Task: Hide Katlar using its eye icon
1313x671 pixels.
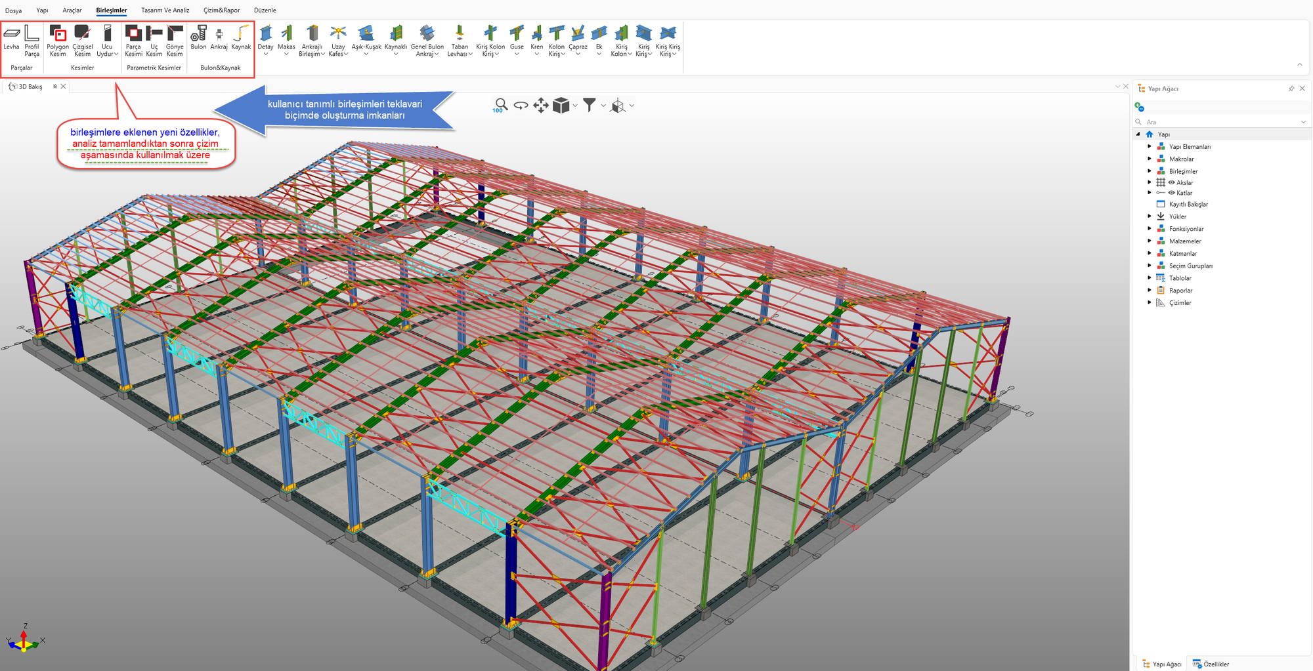Action: (x=1171, y=193)
